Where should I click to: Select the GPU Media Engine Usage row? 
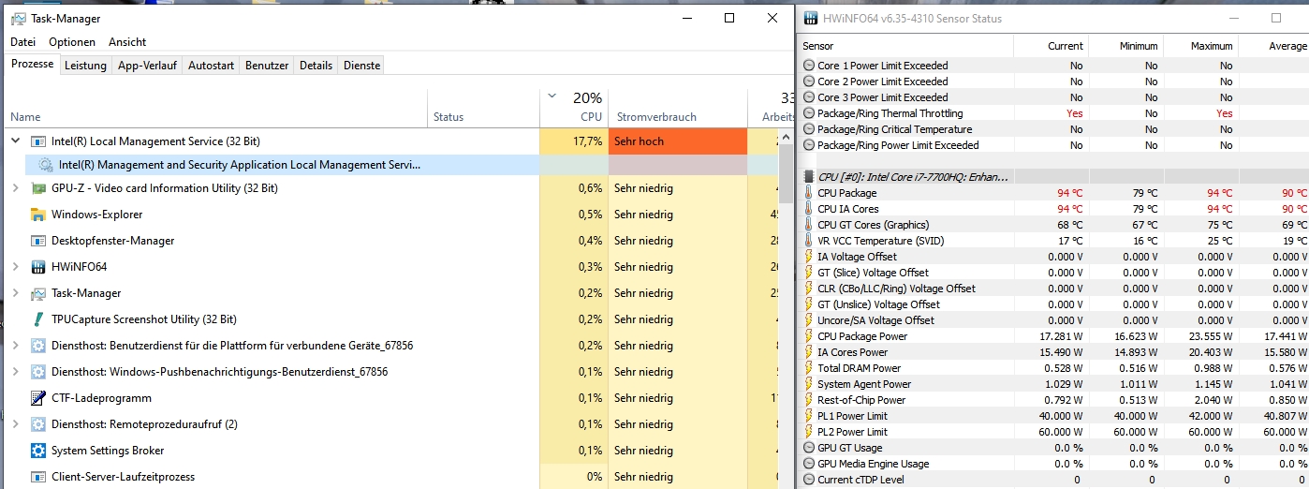pyautogui.click(x=1053, y=464)
